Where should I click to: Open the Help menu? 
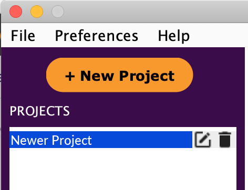click(x=174, y=36)
